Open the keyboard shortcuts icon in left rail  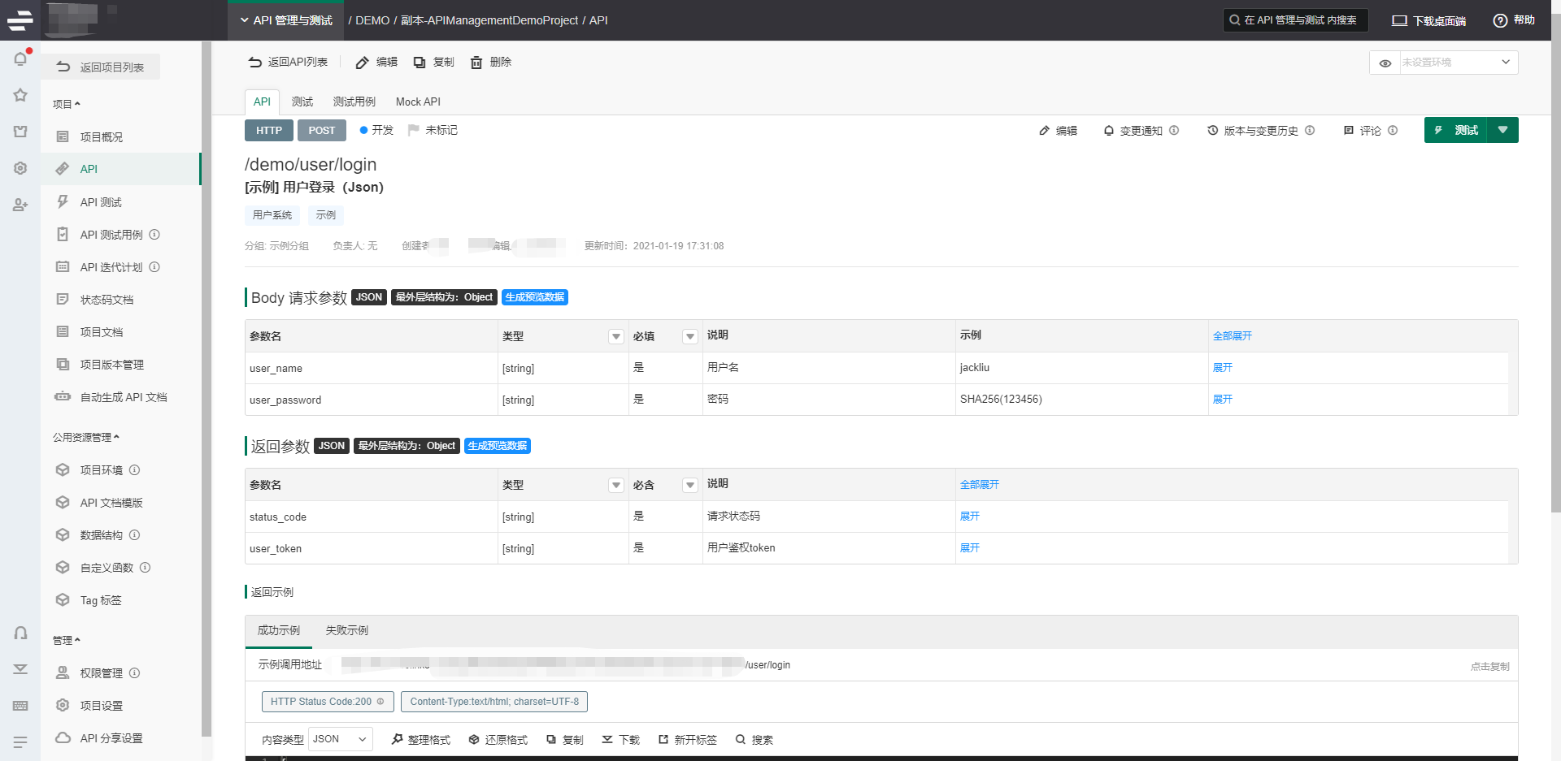click(x=20, y=706)
